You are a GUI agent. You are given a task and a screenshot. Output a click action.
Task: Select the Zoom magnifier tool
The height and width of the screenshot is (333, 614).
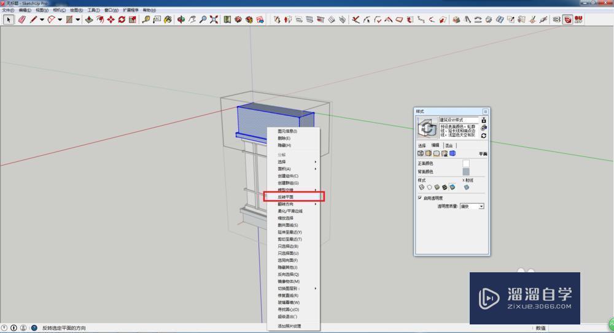[203, 19]
